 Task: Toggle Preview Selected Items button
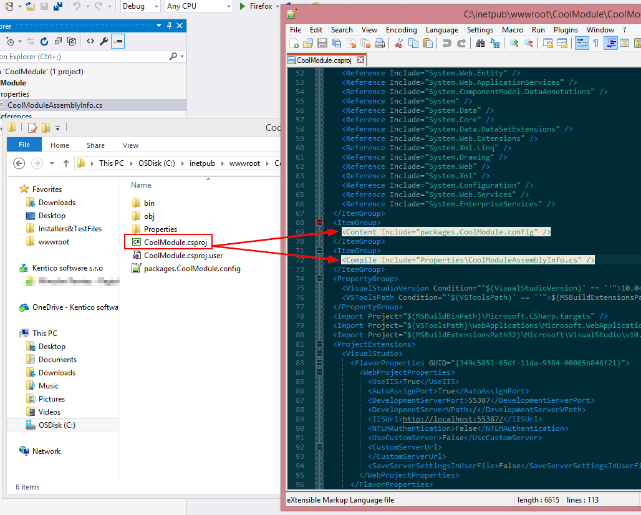pos(118,41)
